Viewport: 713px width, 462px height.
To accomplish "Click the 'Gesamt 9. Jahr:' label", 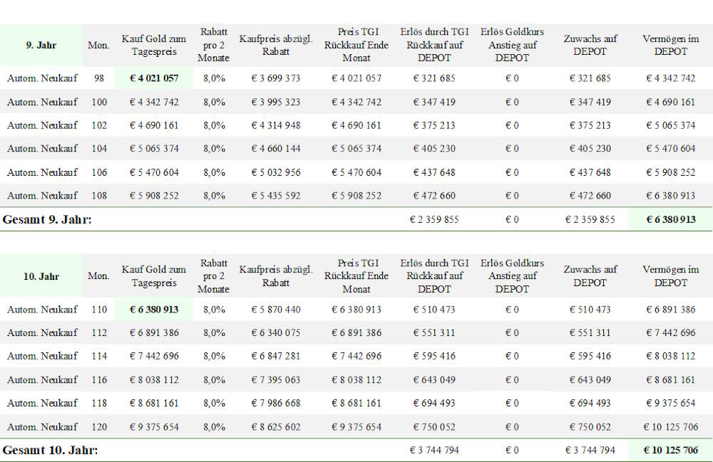I will click(47, 220).
